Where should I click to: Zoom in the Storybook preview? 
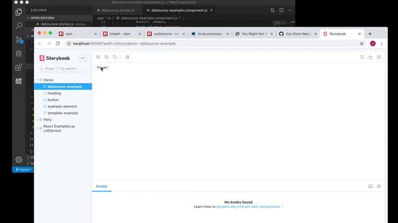pyautogui.click(x=98, y=57)
